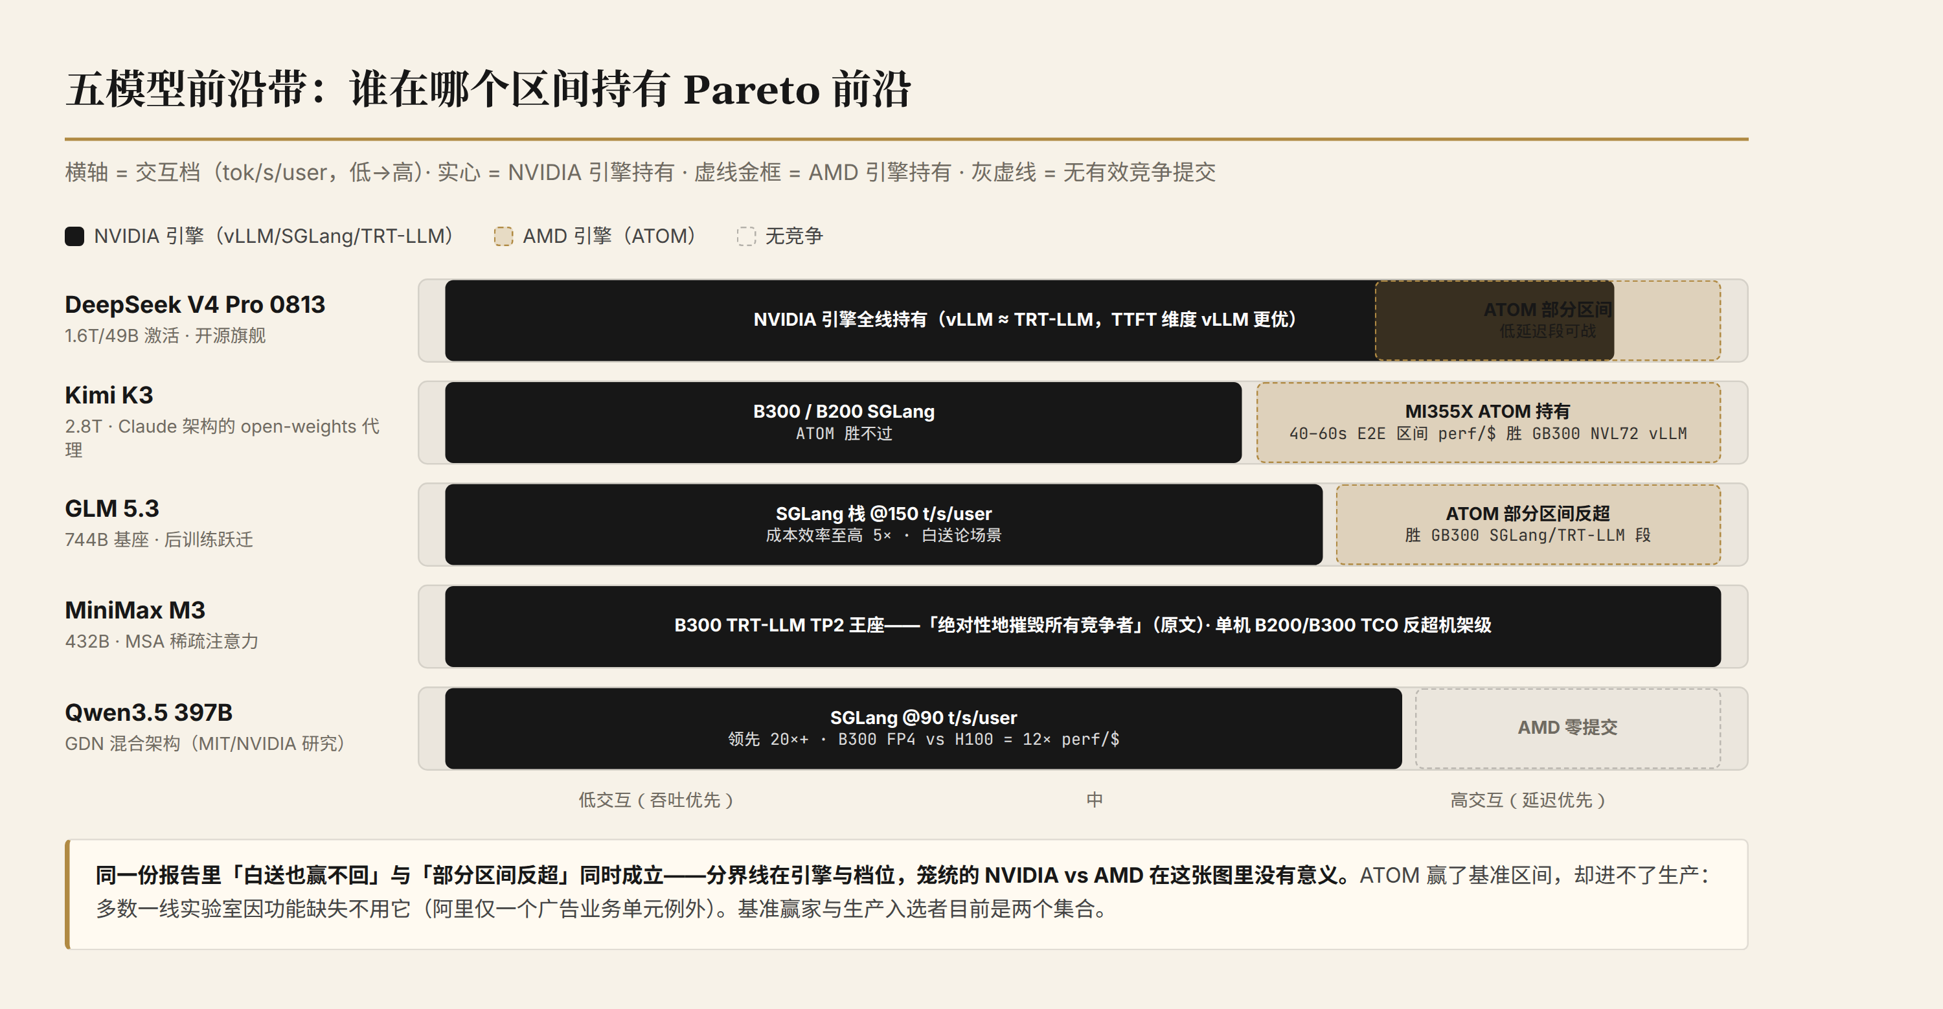Click the grey dashed AMD 零提交 box

[x=1567, y=729]
